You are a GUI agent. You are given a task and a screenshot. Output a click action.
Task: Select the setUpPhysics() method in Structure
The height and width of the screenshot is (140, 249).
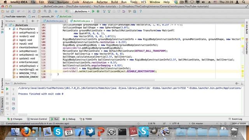(x=25, y=33)
